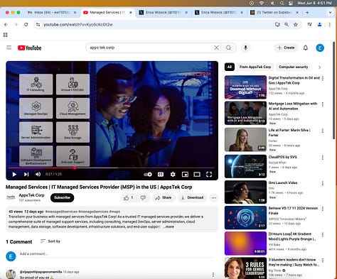The height and width of the screenshot is (279, 337).
Task: Click the magnifier search button
Action: 228,48
